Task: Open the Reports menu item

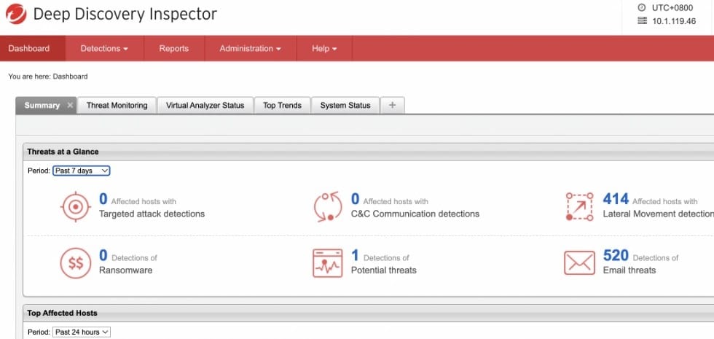Action: click(x=174, y=48)
